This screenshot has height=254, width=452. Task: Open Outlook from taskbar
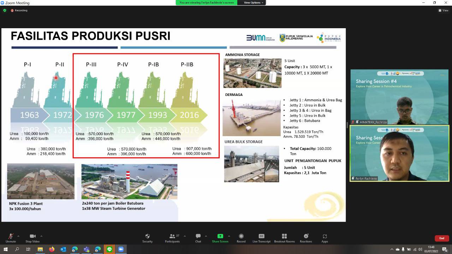pyautogui.click(x=63, y=249)
